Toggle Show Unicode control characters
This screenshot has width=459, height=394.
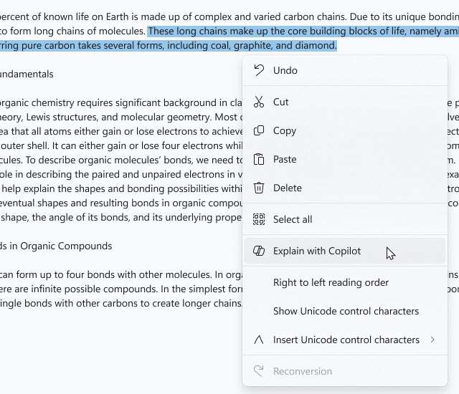click(346, 311)
